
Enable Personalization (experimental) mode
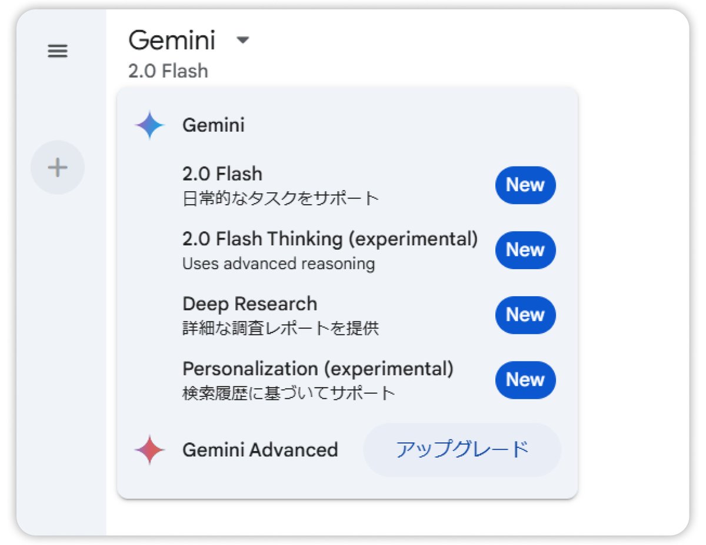[318, 369]
